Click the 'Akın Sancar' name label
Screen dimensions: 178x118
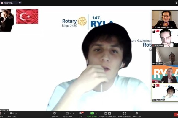coord(159,45)
